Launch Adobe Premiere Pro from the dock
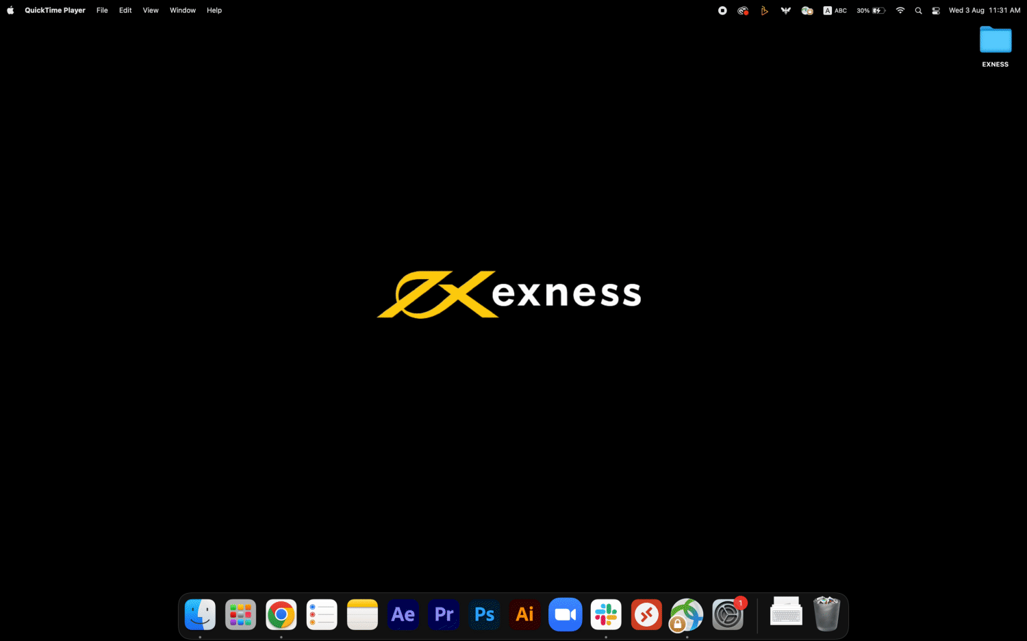Viewport: 1027px width, 641px height. point(444,614)
